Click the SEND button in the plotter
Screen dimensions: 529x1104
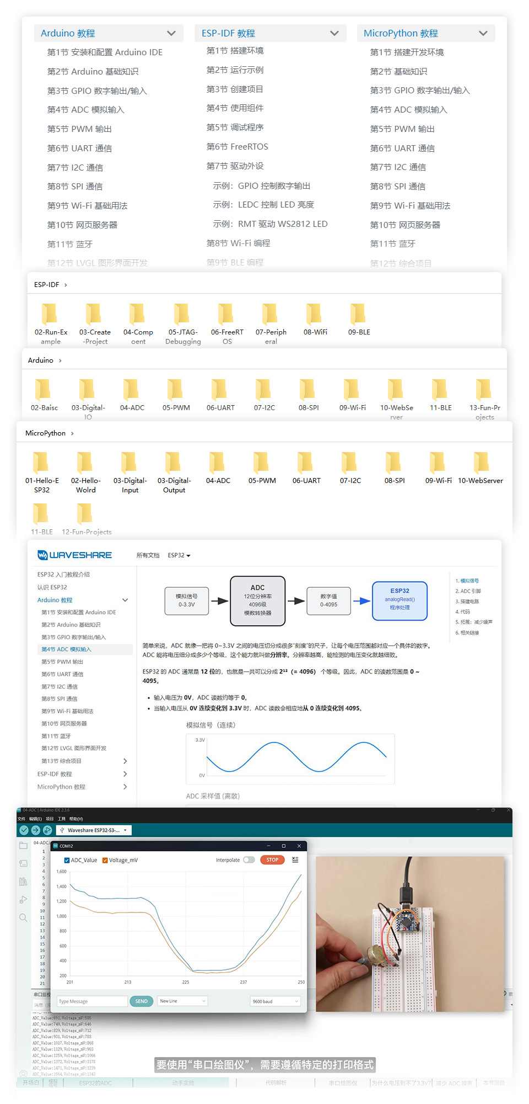pos(142,1001)
